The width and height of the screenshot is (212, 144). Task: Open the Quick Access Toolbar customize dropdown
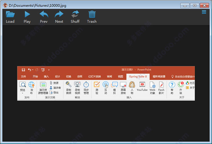(49, 70)
